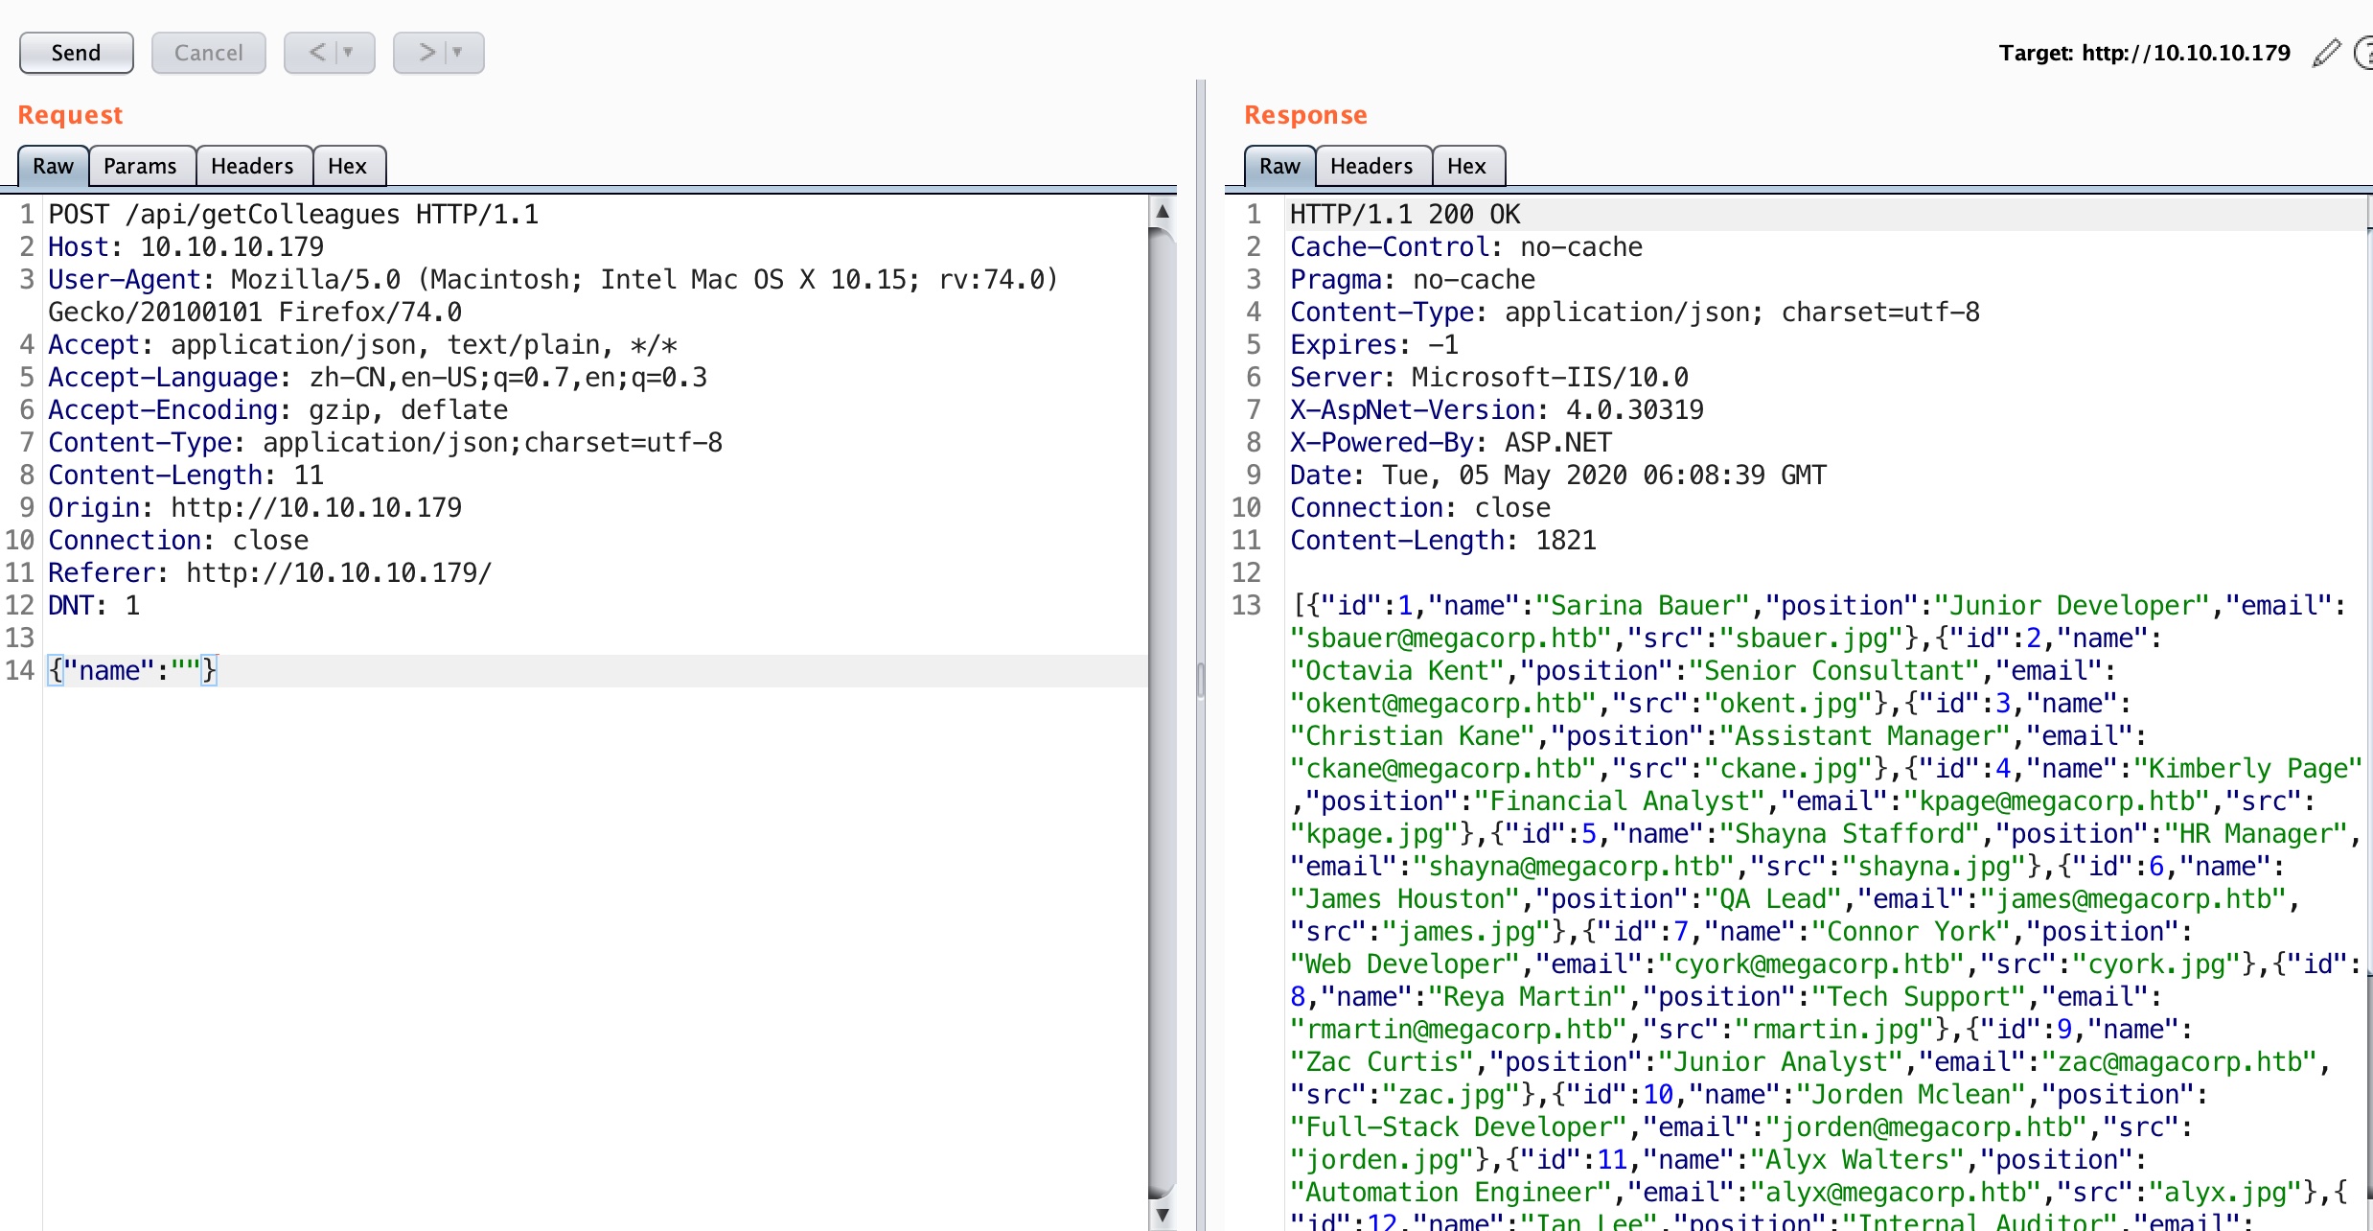
Task: Open back history dropdown triangle
Action: (x=349, y=53)
